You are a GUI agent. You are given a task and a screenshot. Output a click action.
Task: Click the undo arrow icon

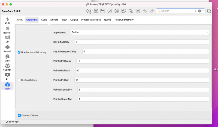pos(145,11)
